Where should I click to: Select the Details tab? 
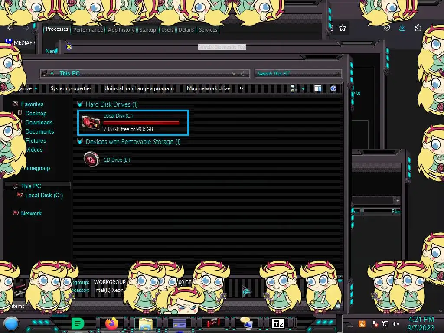pos(186,30)
